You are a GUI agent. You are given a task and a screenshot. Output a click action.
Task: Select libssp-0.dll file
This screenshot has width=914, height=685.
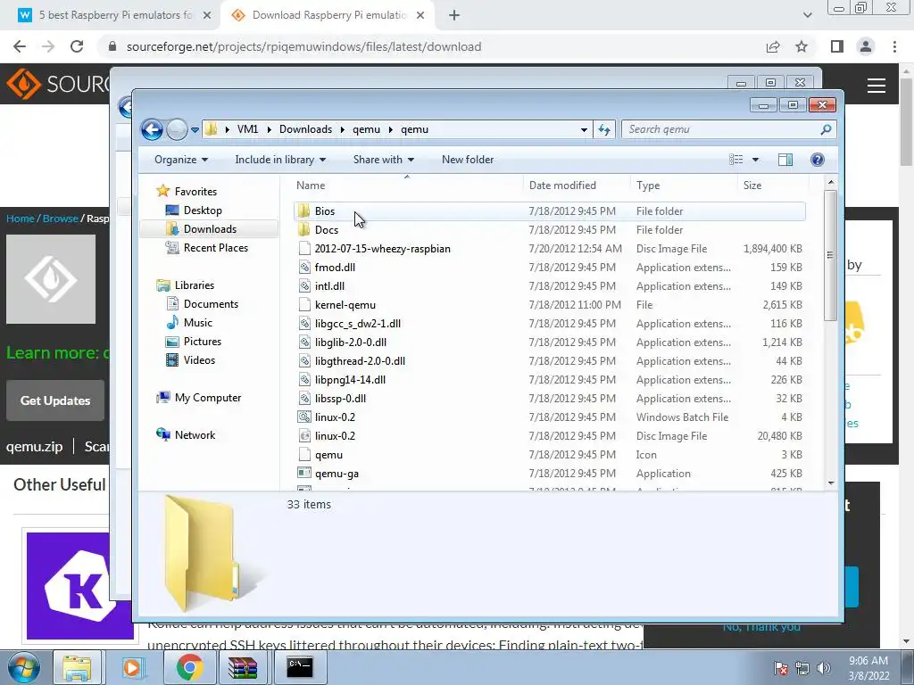tap(549, 399)
